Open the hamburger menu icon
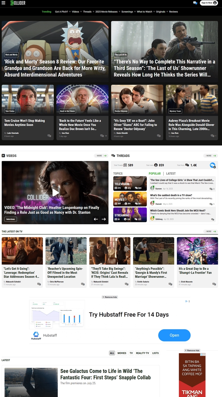Image resolution: width=222 pixels, height=397 pixels. point(4,3)
